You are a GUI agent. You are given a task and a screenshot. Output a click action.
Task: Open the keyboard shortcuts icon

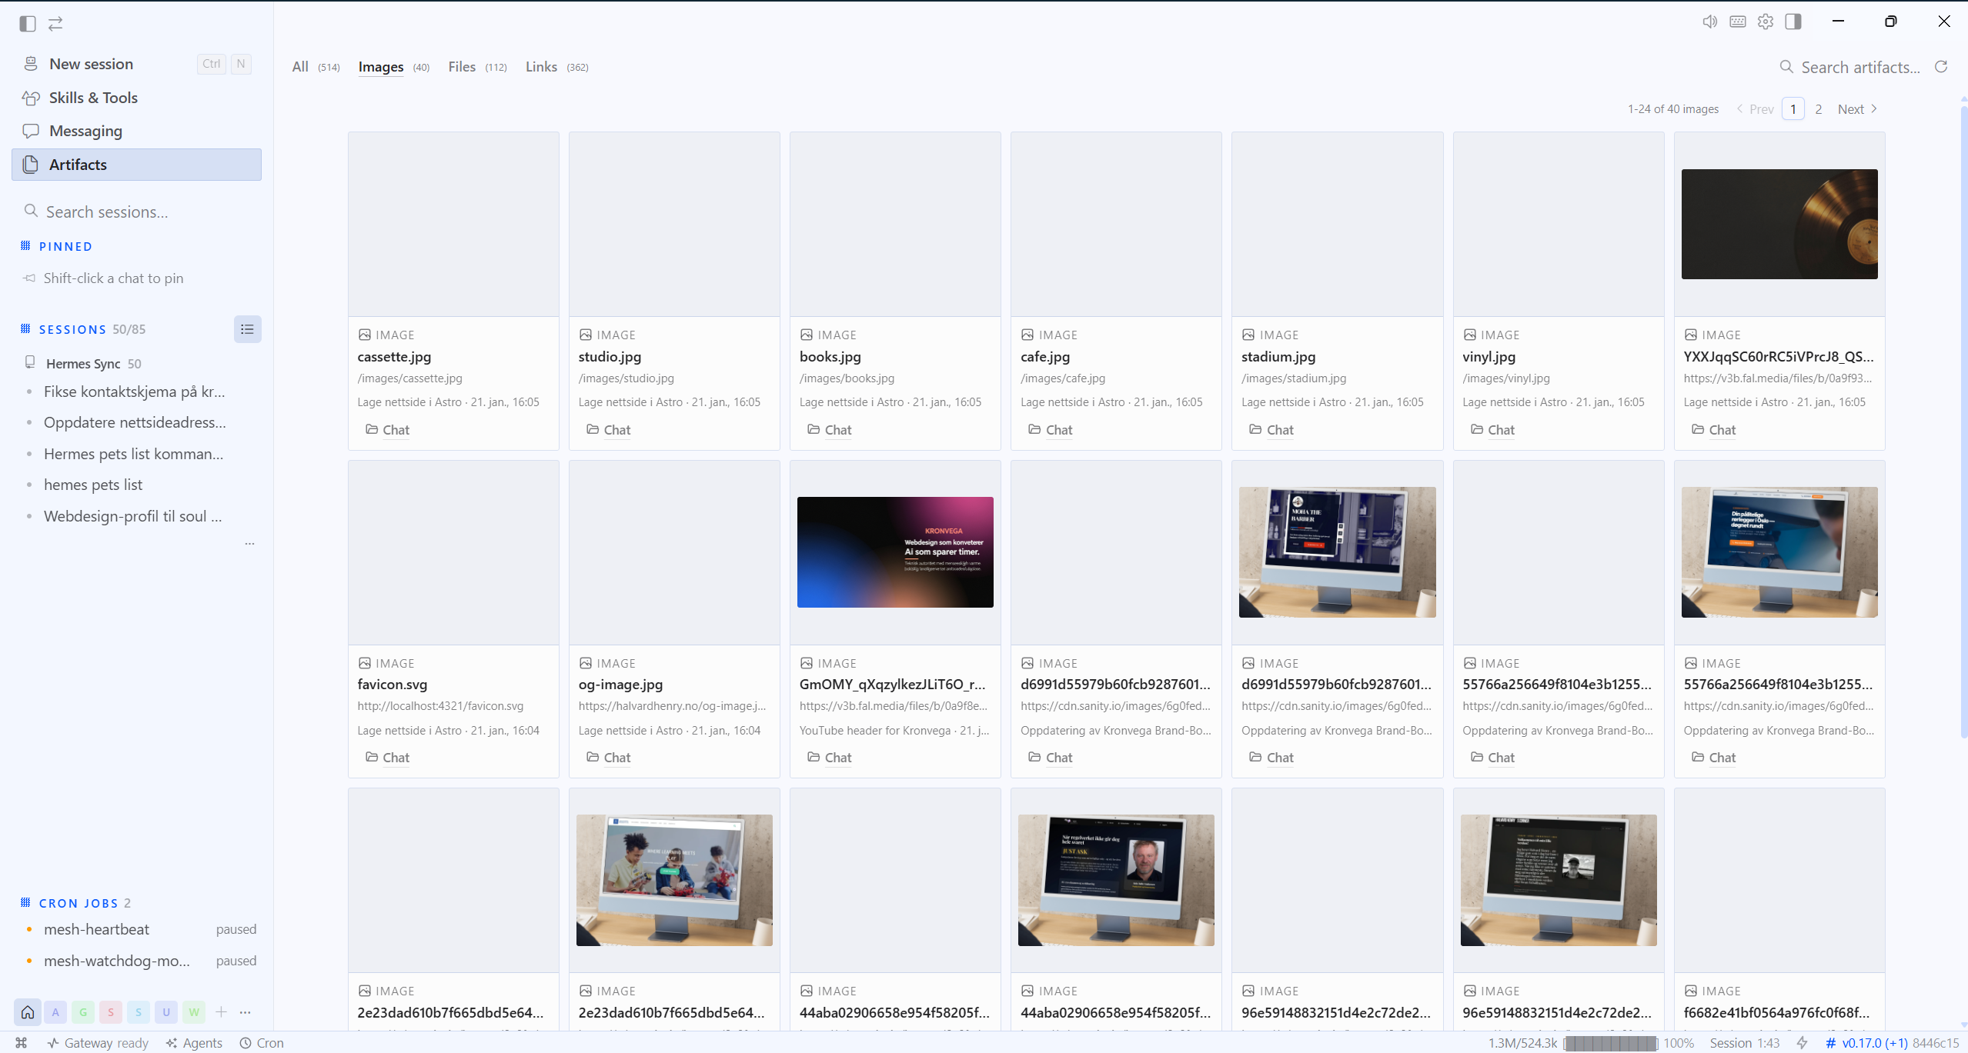tap(1737, 22)
